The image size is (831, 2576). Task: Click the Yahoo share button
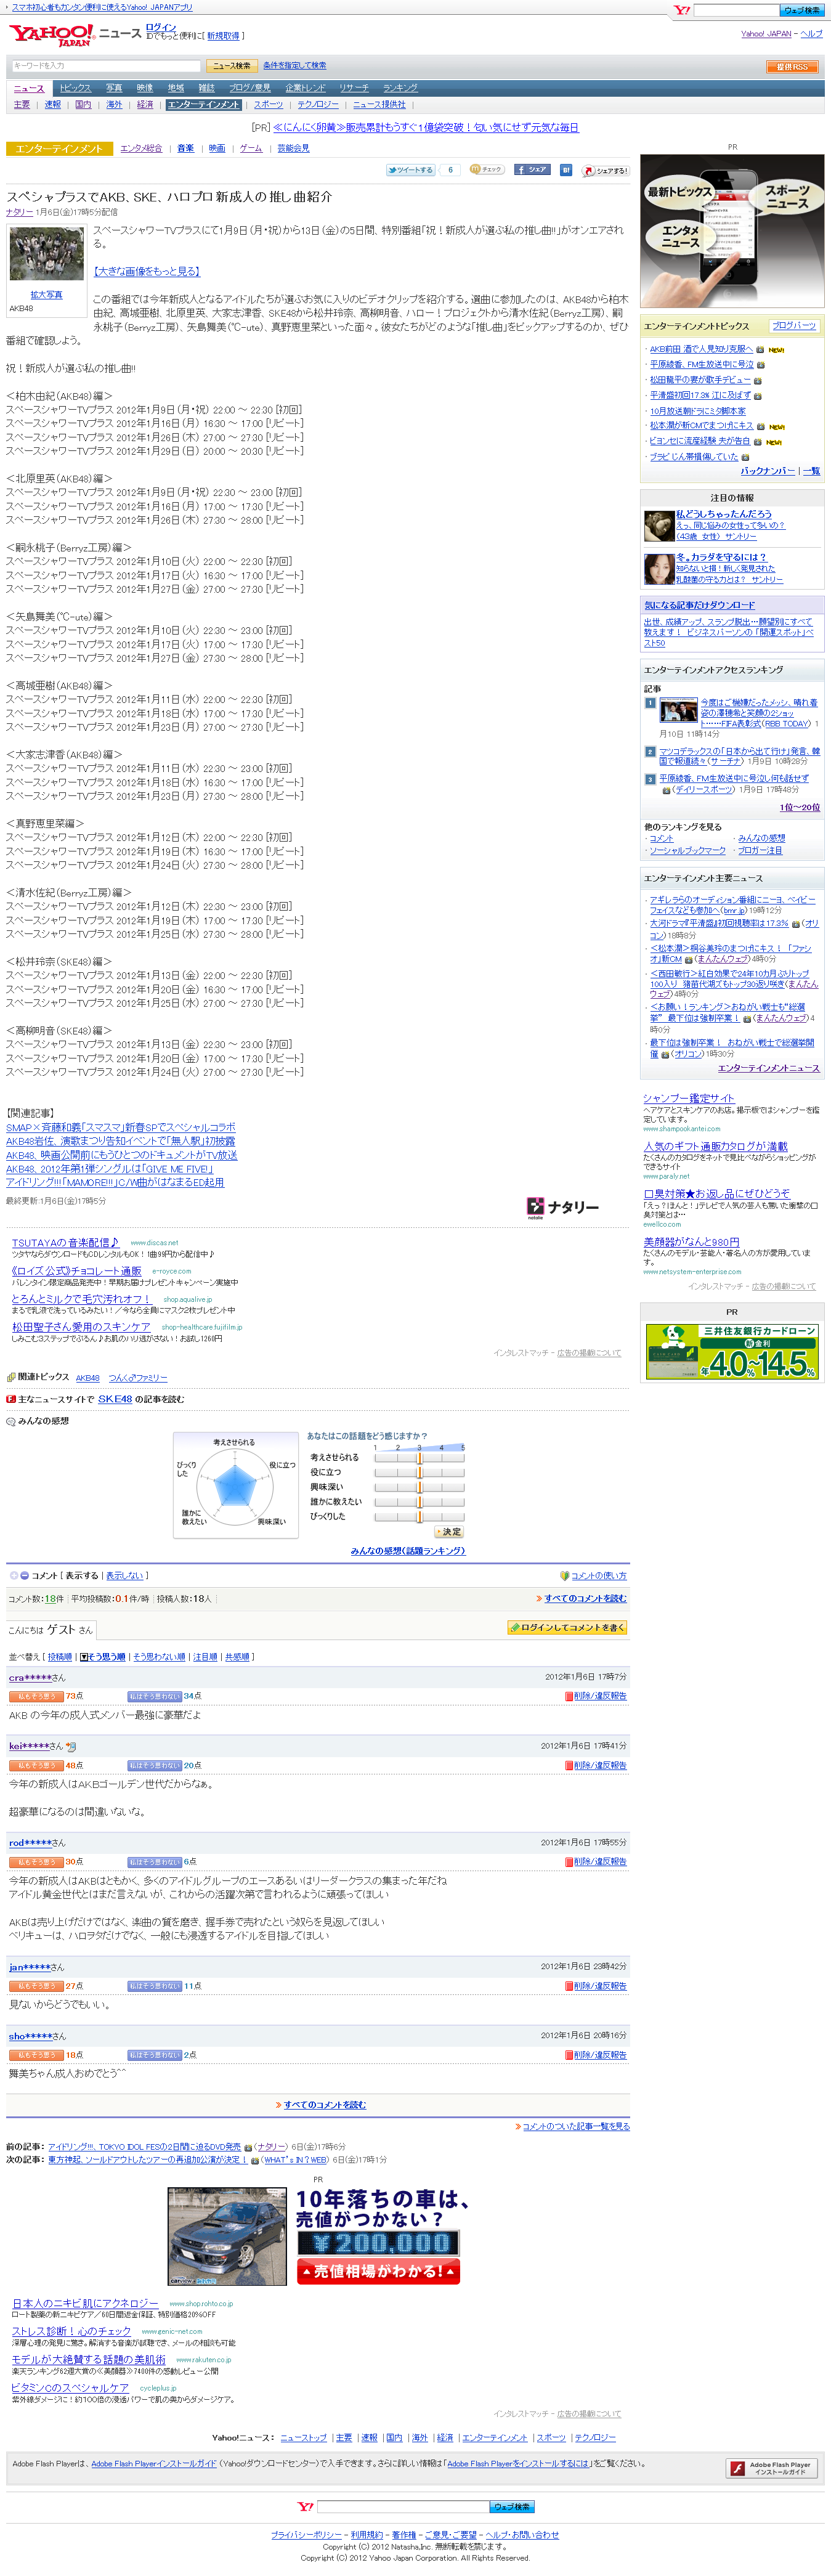coord(605,171)
